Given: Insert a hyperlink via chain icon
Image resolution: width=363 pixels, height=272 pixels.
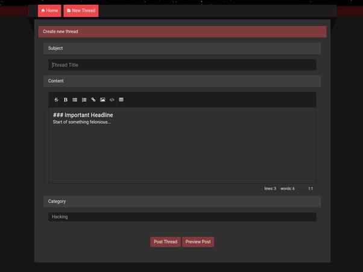Looking at the screenshot, I should [93, 100].
